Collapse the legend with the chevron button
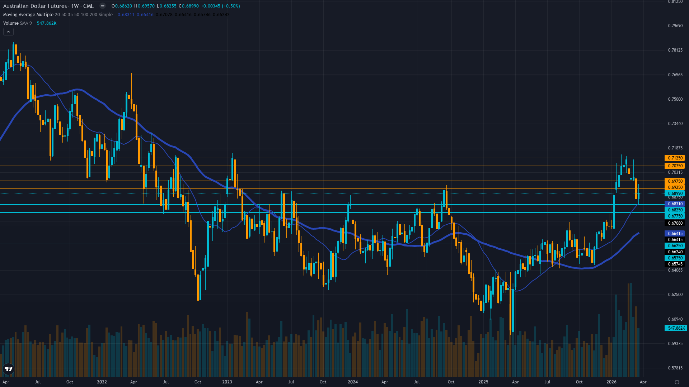Screen dimensions: 689x387 tap(8, 32)
